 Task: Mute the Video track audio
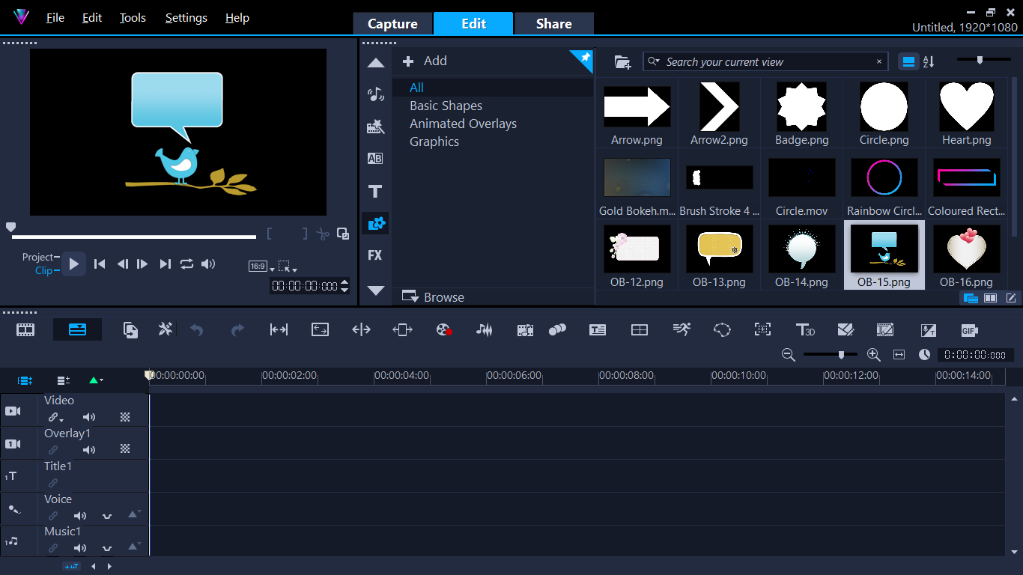coord(89,417)
